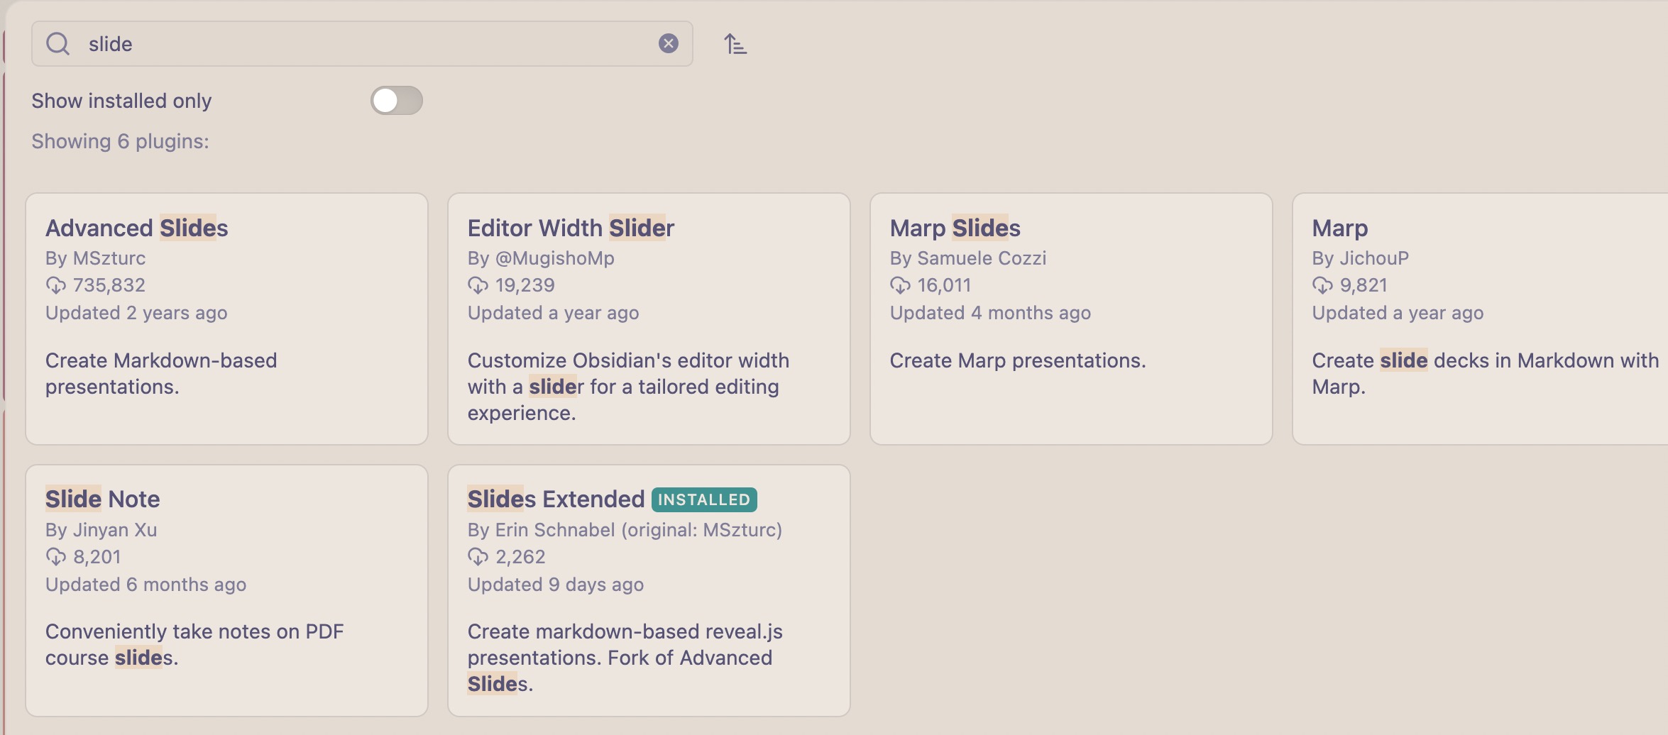Click download icon beside 16,011

click(x=900, y=285)
